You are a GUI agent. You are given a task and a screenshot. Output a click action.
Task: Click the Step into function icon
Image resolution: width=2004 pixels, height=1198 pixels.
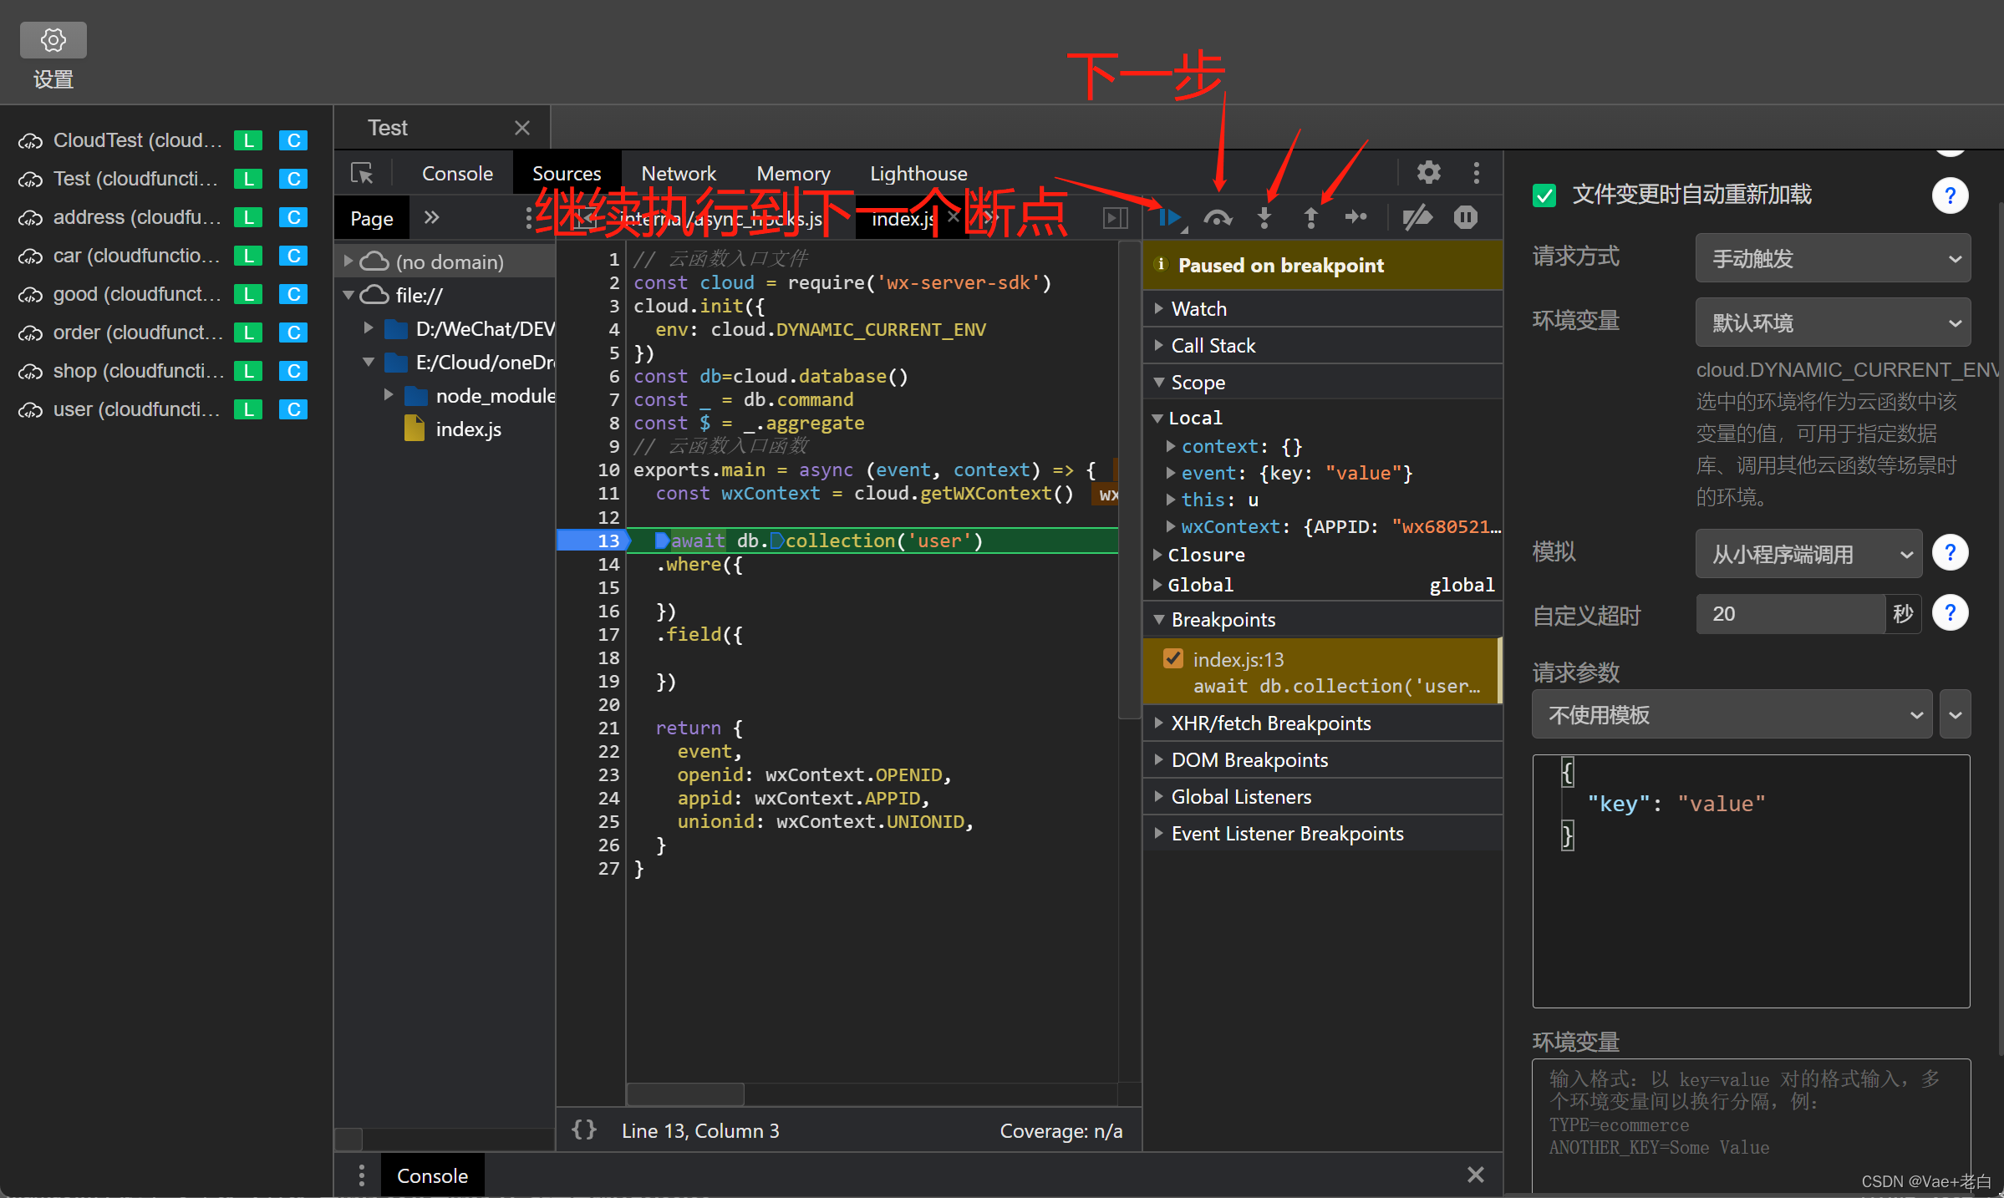1264,218
